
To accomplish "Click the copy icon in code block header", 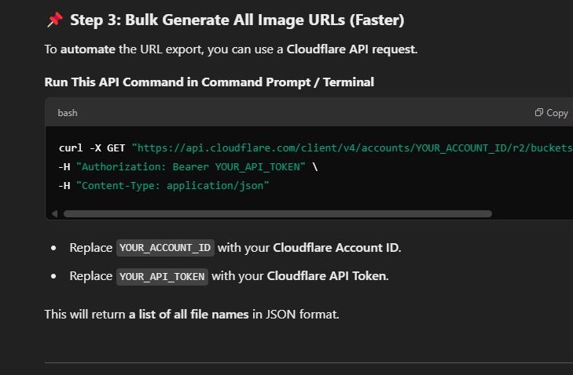I will point(539,113).
